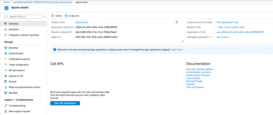Open Microsoft identity platform documentation
The width and height of the screenshot is (273, 115).
tap(200, 69)
